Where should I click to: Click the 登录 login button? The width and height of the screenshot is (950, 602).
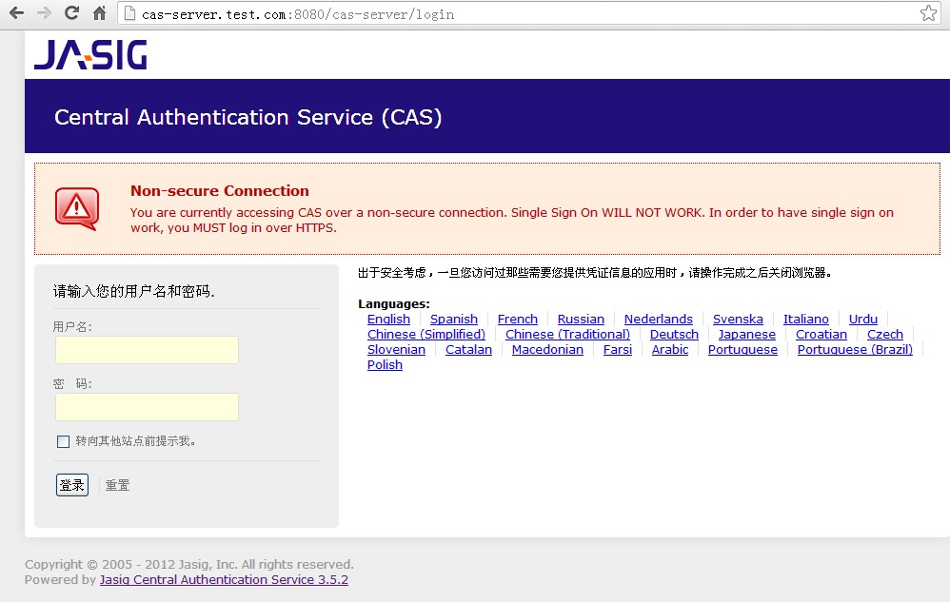pyautogui.click(x=72, y=485)
